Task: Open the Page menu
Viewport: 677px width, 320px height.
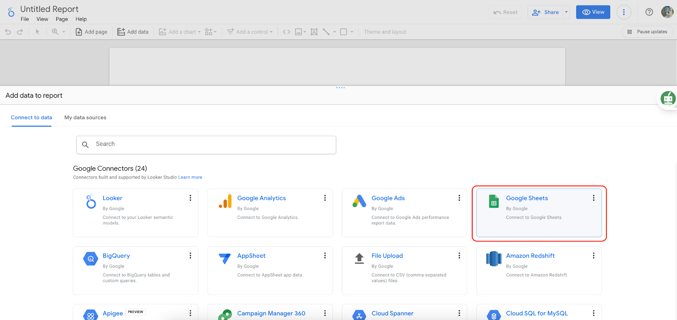Action: 62,19
